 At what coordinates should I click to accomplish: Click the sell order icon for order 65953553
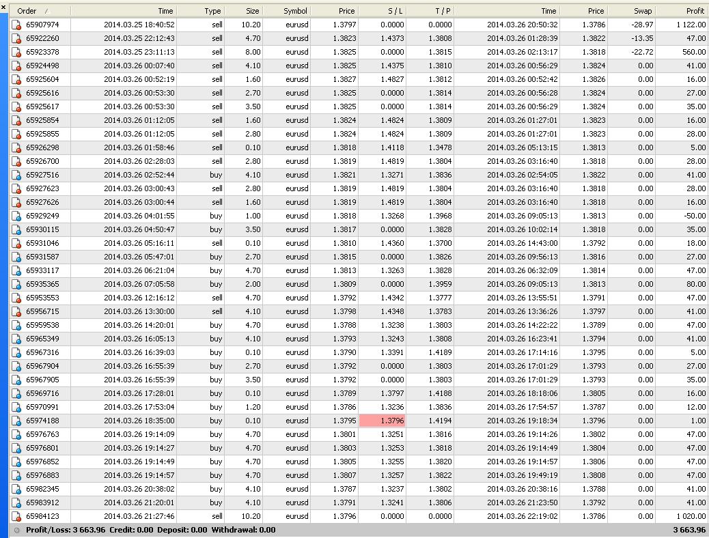tap(16, 298)
